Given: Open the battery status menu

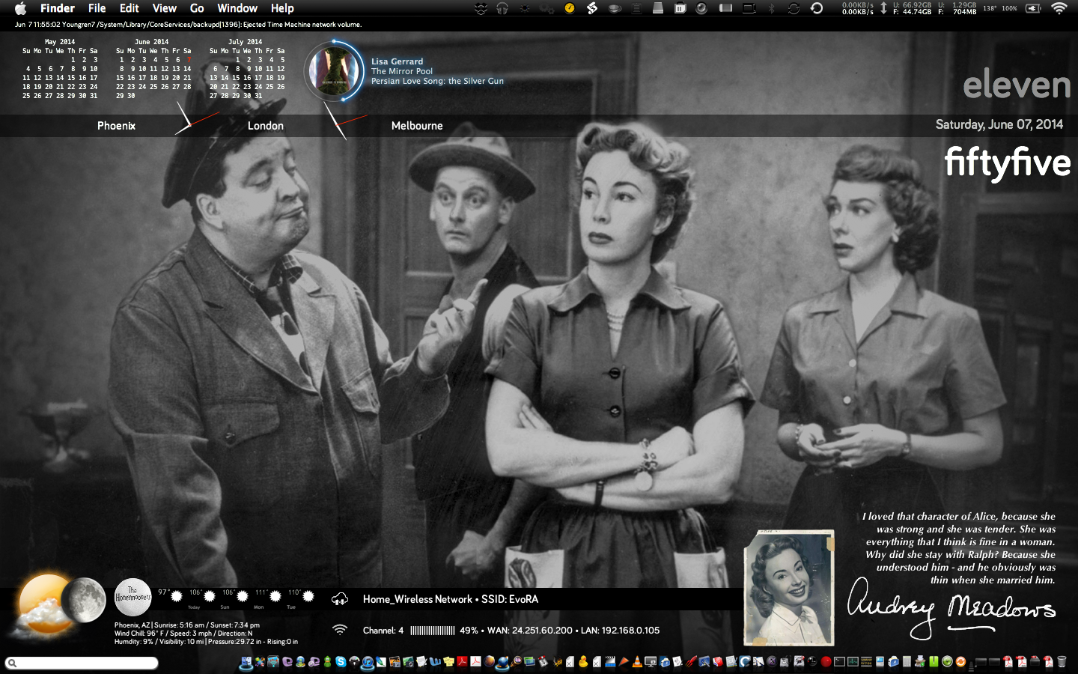Looking at the screenshot, I should [x=1033, y=8].
